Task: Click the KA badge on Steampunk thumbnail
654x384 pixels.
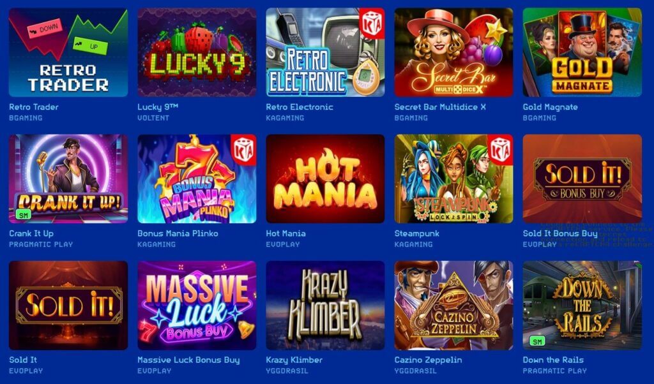Action: click(500, 149)
